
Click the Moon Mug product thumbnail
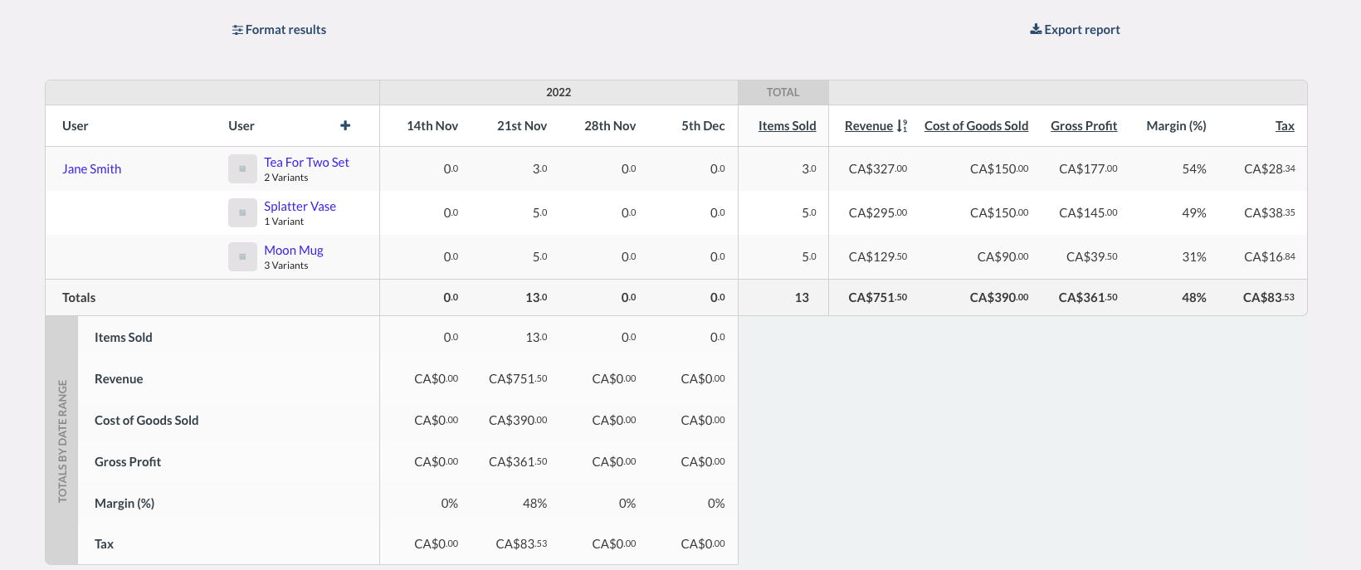pyautogui.click(x=242, y=256)
